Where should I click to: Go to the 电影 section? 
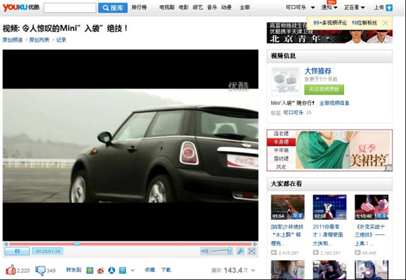pyautogui.click(x=183, y=7)
